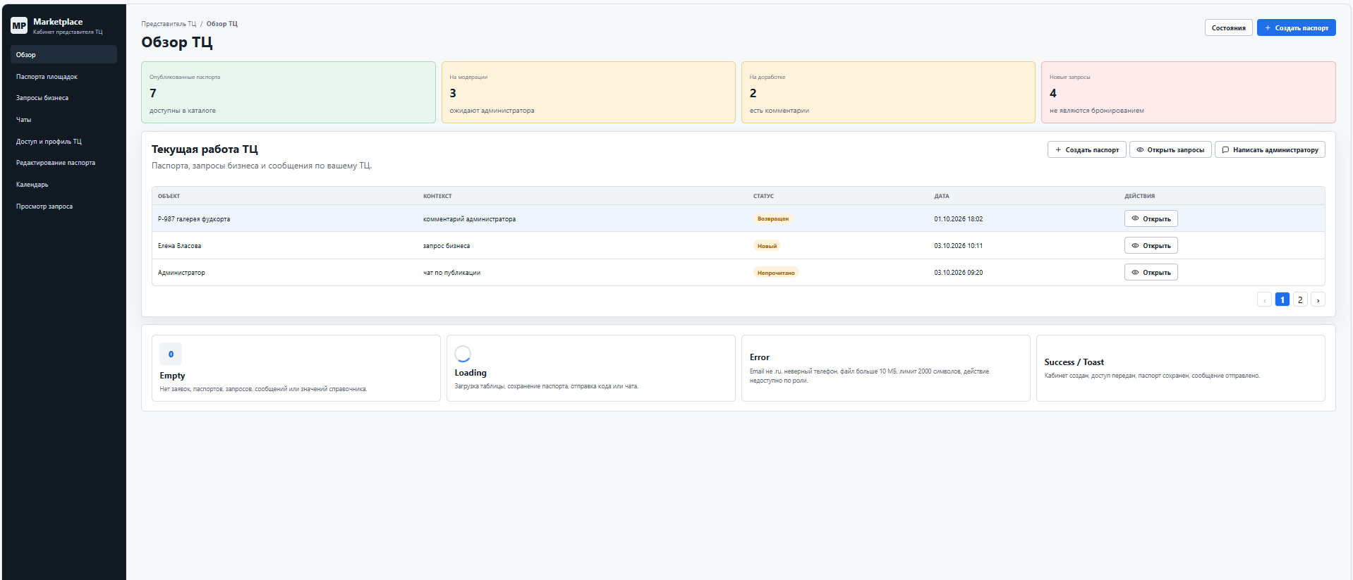1353x580 pixels.
Task: Open Календарь in the sidebar
Action: click(x=63, y=185)
